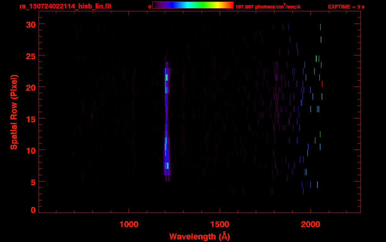Click the 30 spatial row tick label
Image resolution: width=386 pixels, height=242 pixels.
pyautogui.click(x=31, y=24)
